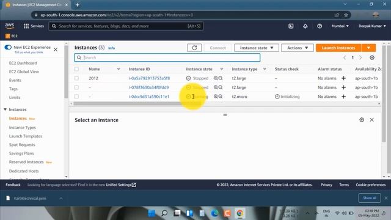Click the EC2 service shortcut icon
Viewport: 391px width, 220px height.
pyautogui.click(x=7, y=36)
